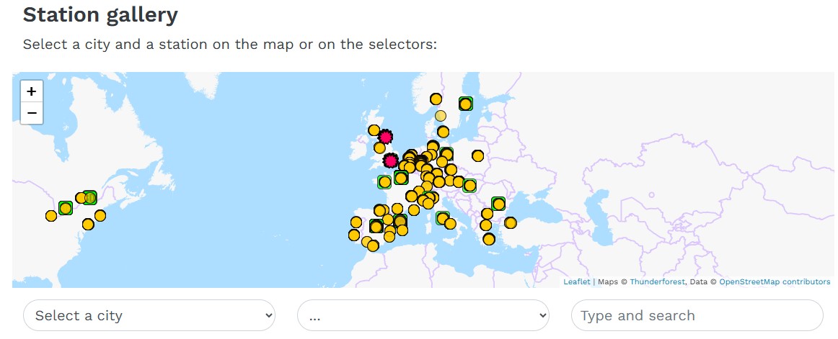The width and height of the screenshot is (838, 339).
Task: Click the green-boxed marker in central Italy
Action: [442, 218]
